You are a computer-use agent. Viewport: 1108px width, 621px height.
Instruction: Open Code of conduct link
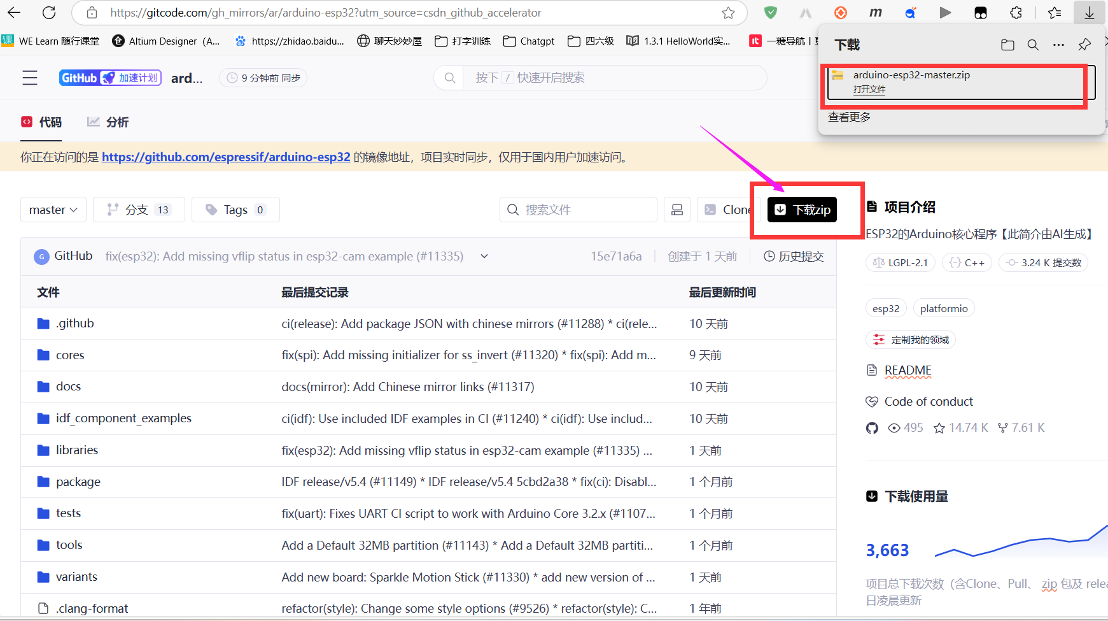coord(929,401)
